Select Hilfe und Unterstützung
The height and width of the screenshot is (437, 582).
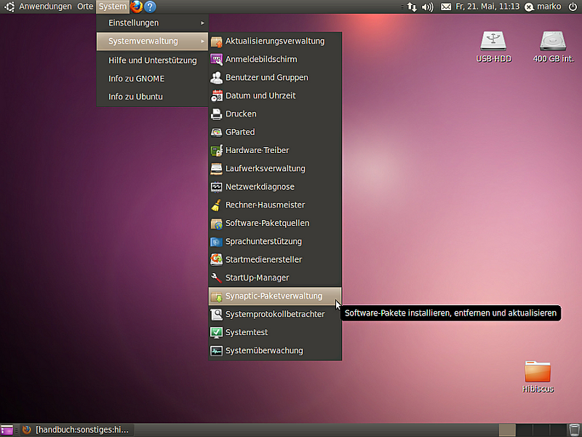click(152, 60)
